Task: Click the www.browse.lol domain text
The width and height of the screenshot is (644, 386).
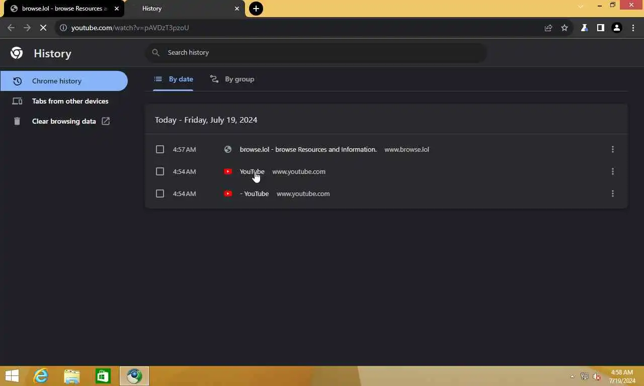Action: [x=407, y=149]
